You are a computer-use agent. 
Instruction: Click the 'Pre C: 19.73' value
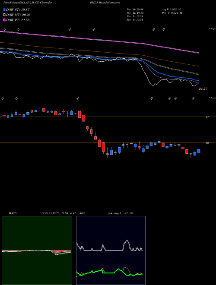135,19
